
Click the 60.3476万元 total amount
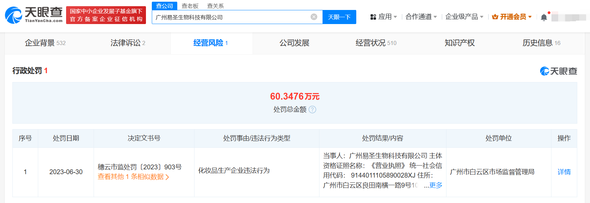pos(295,97)
